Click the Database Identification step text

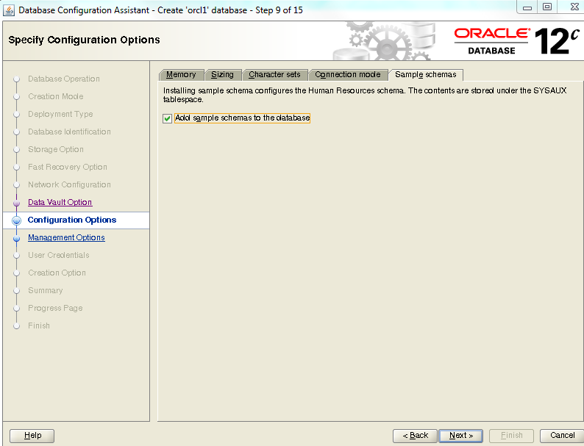[x=69, y=132]
